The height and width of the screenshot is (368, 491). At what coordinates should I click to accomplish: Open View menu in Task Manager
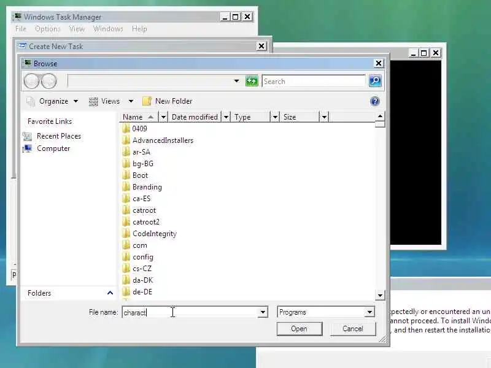click(x=77, y=29)
